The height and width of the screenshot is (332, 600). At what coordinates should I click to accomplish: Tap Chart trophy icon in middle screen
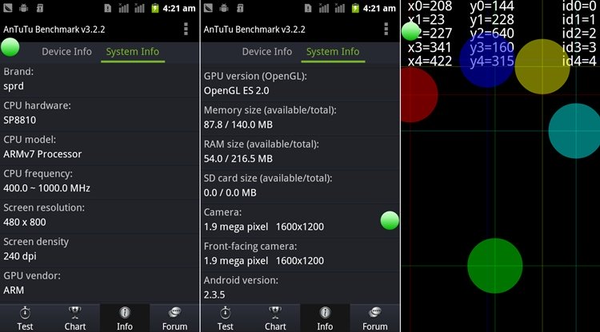click(275, 312)
